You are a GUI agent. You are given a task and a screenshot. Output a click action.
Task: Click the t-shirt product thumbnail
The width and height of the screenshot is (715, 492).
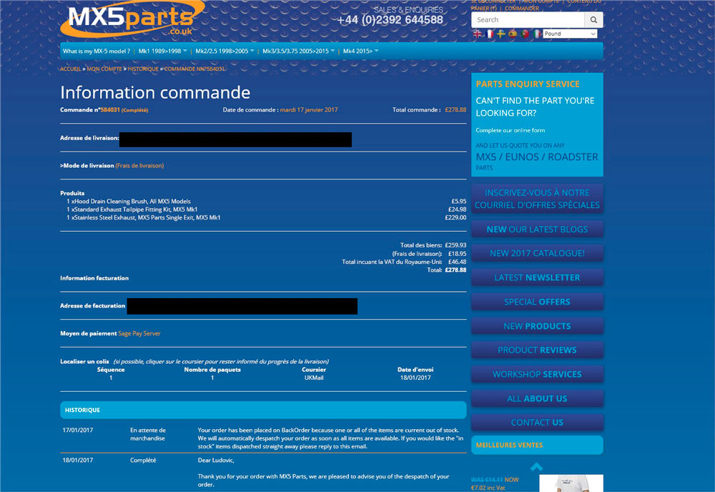tap(571, 483)
